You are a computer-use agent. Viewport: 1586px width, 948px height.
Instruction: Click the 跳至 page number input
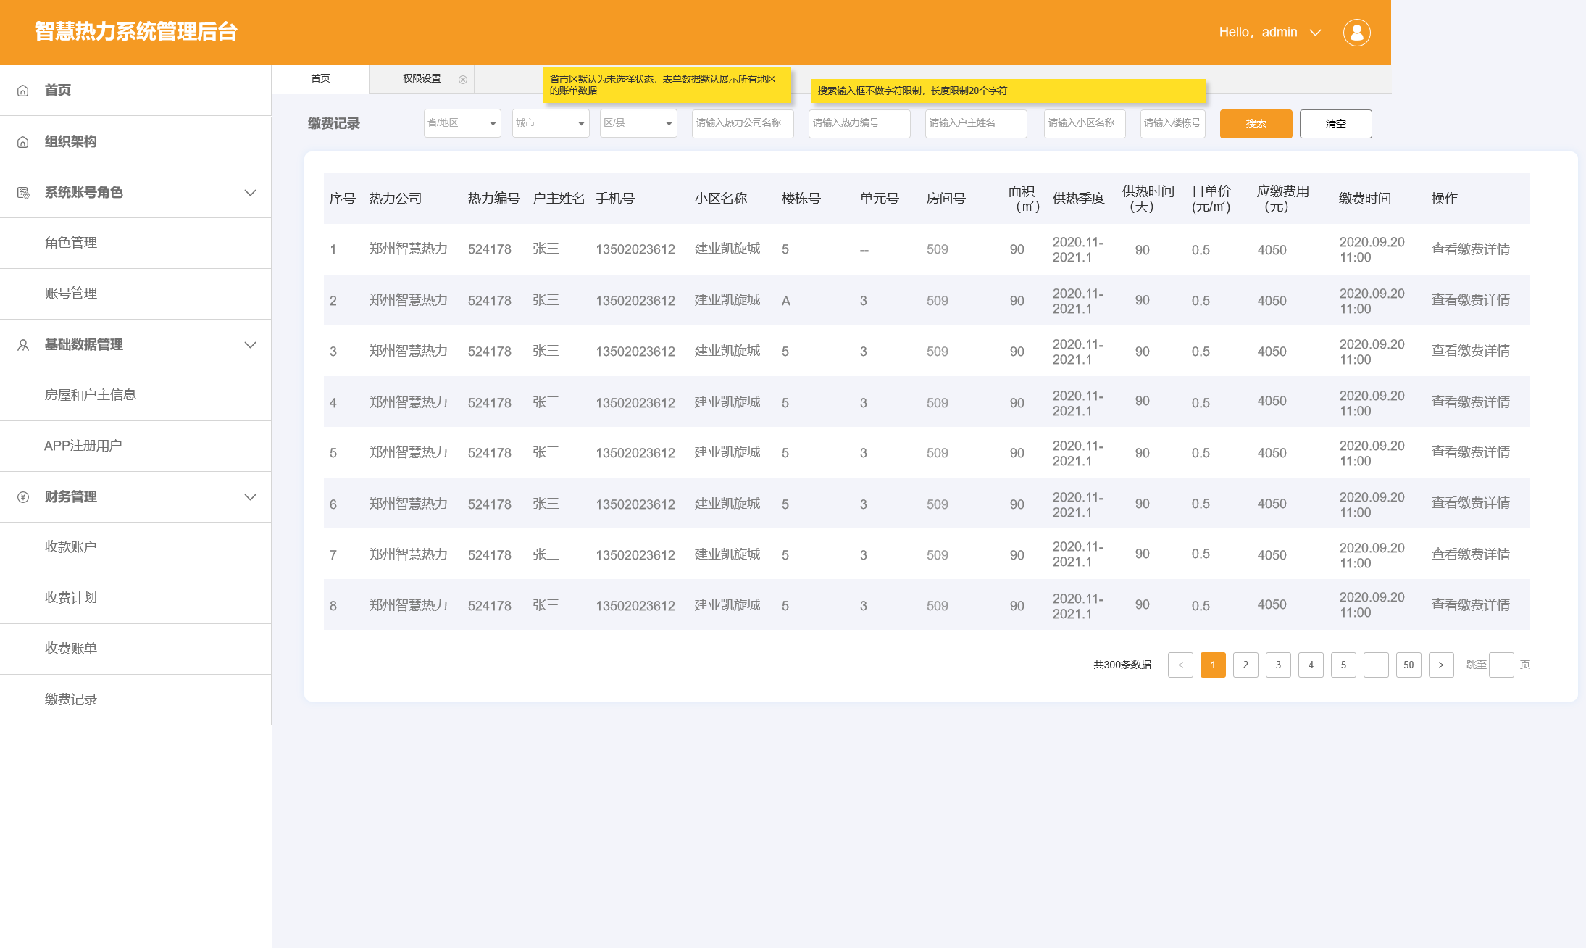click(x=1501, y=665)
